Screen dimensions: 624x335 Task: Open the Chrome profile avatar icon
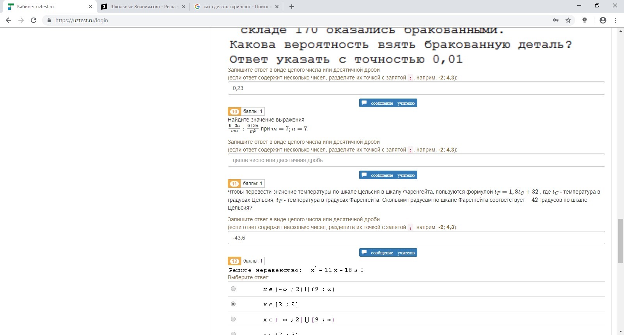(603, 20)
